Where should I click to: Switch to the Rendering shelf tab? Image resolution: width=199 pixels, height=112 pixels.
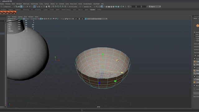(x=26, y=10)
